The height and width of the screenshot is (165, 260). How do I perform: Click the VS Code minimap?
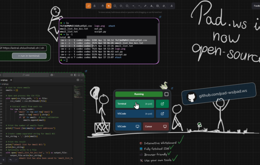[78, 92]
